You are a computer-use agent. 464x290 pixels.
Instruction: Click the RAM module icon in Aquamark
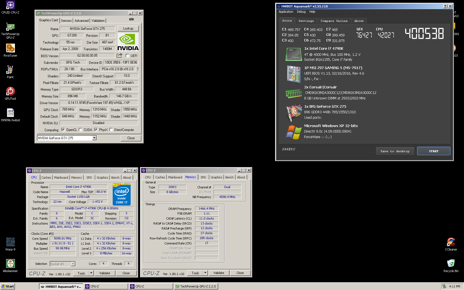(294, 93)
